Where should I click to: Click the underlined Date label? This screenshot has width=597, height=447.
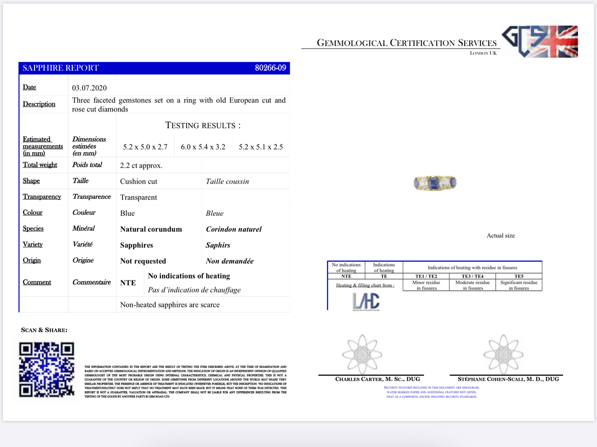pos(30,87)
